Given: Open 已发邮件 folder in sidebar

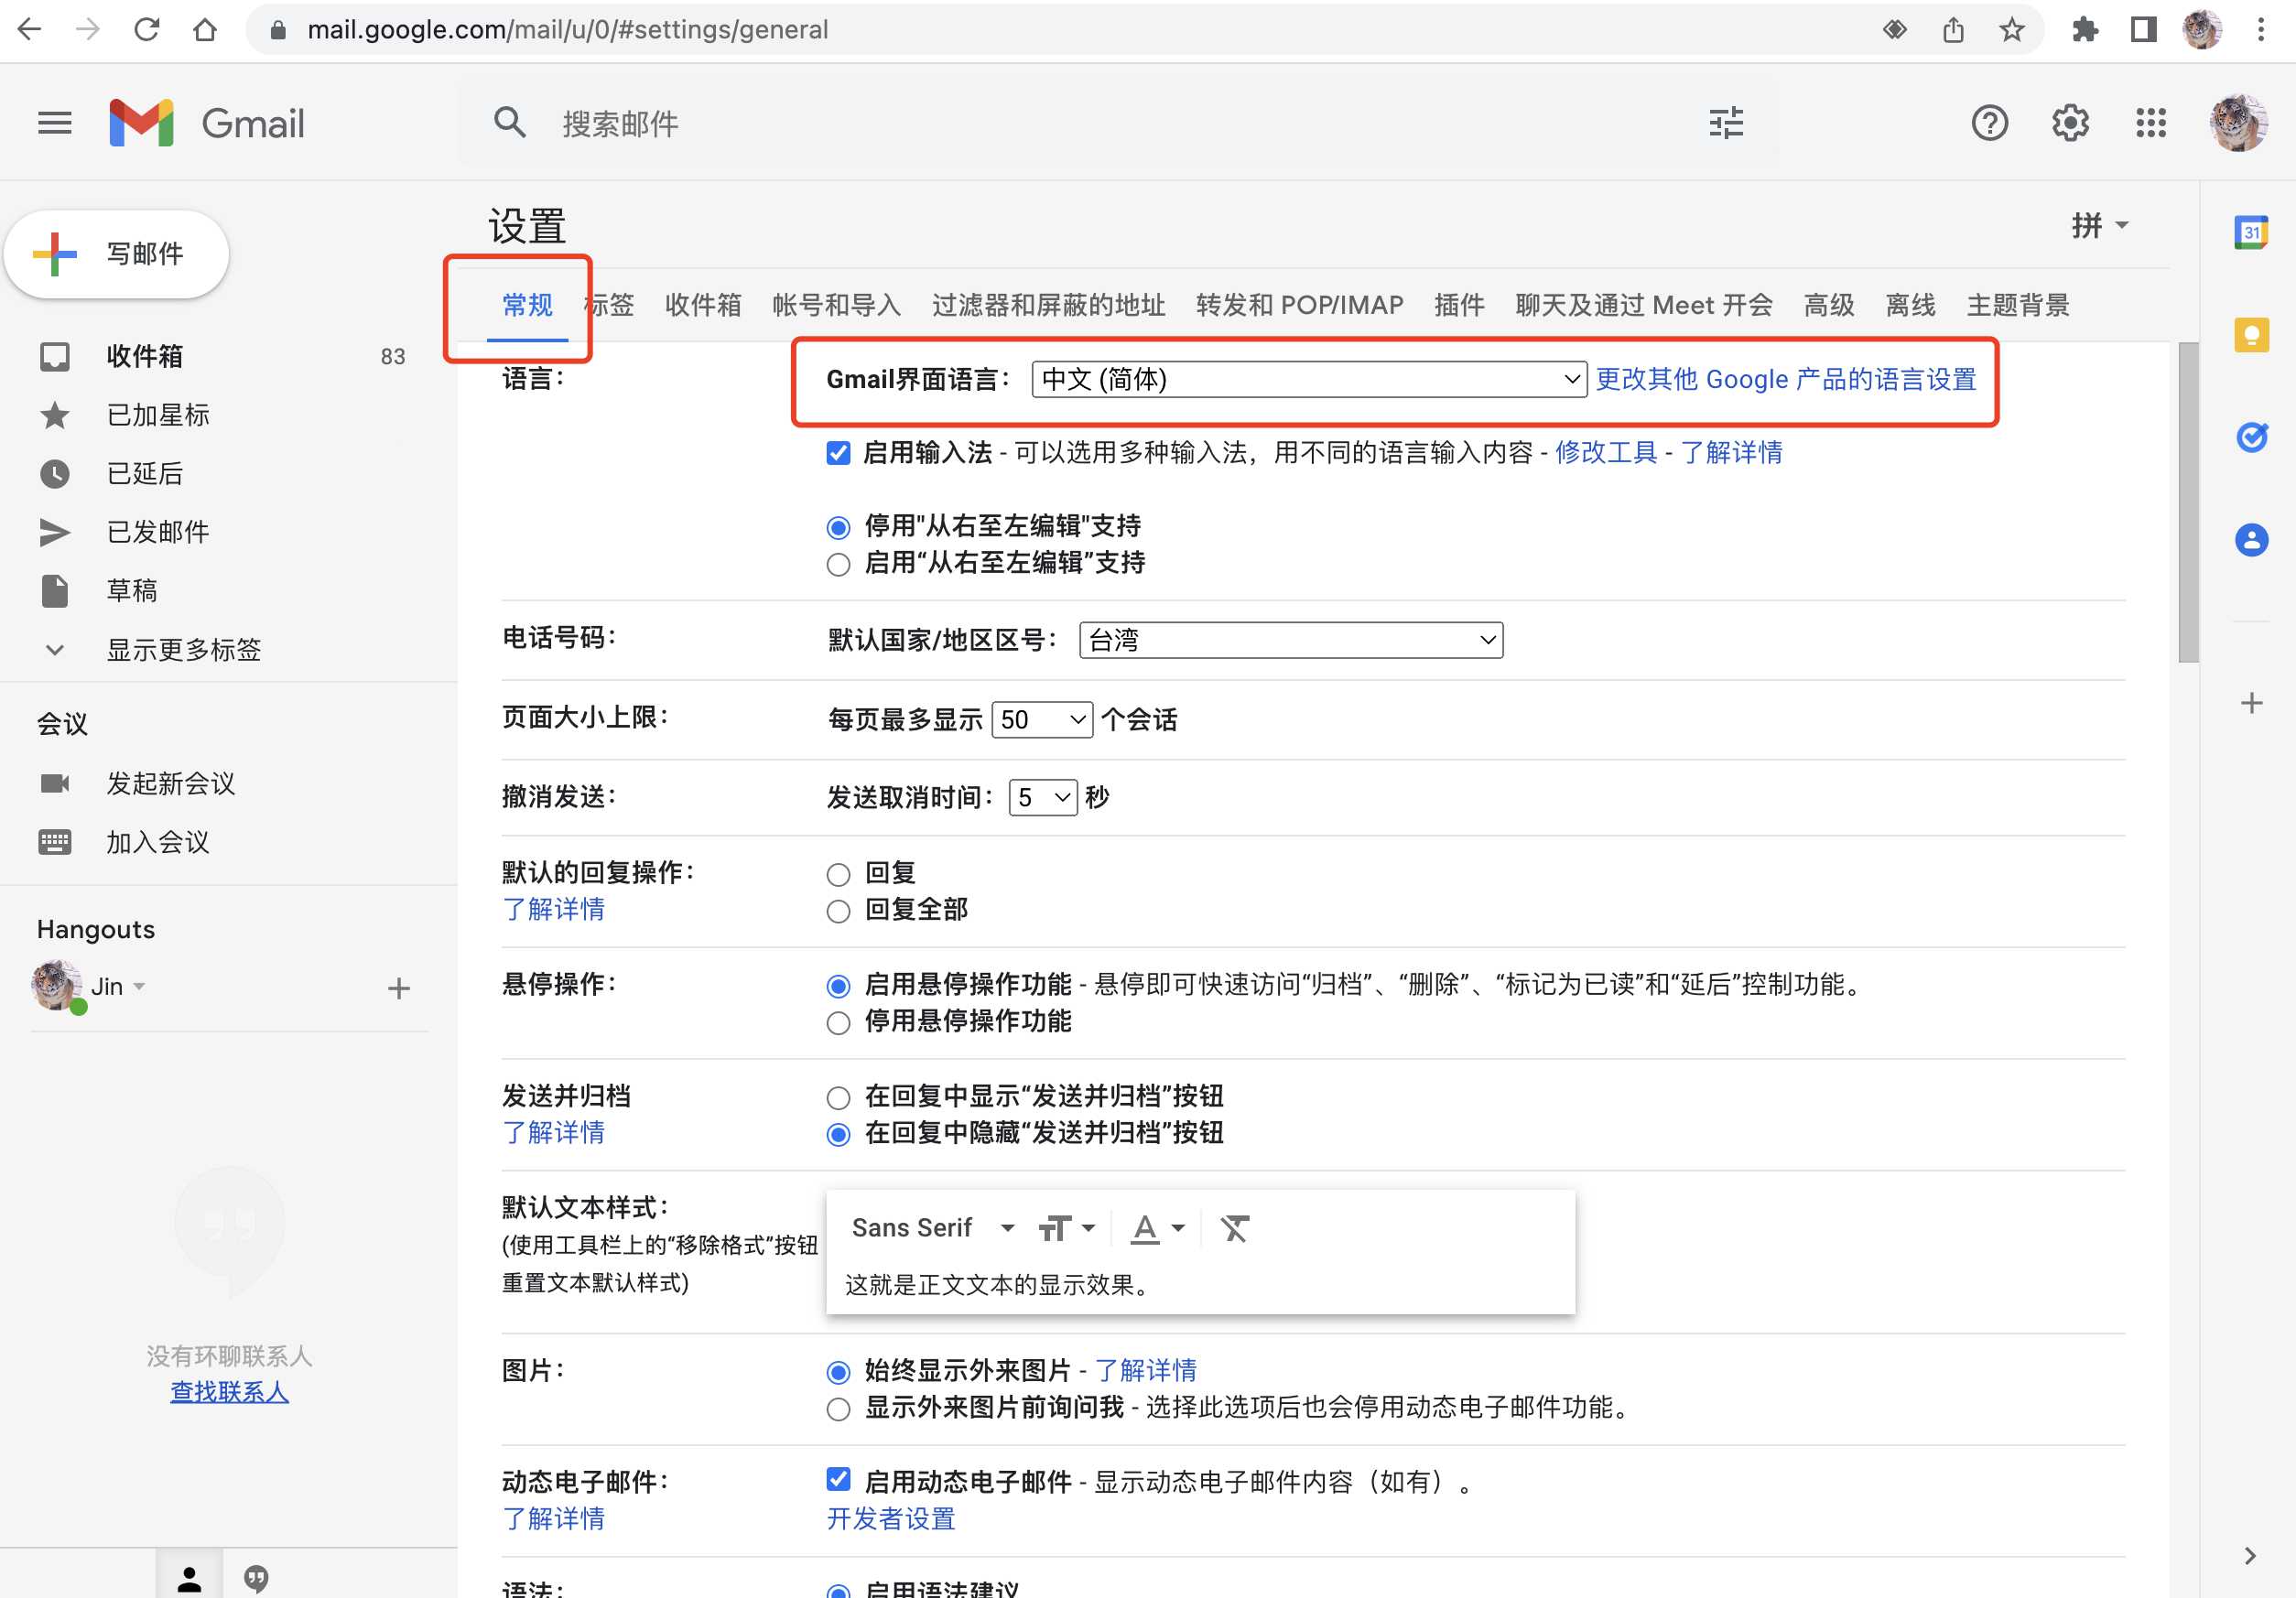Looking at the screenshot, I should click(158, 532).
